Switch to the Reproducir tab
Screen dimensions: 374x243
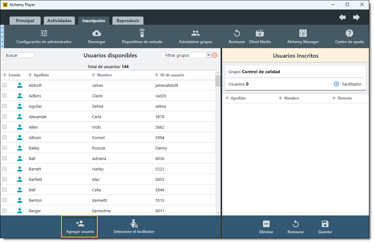pos(128,21)
